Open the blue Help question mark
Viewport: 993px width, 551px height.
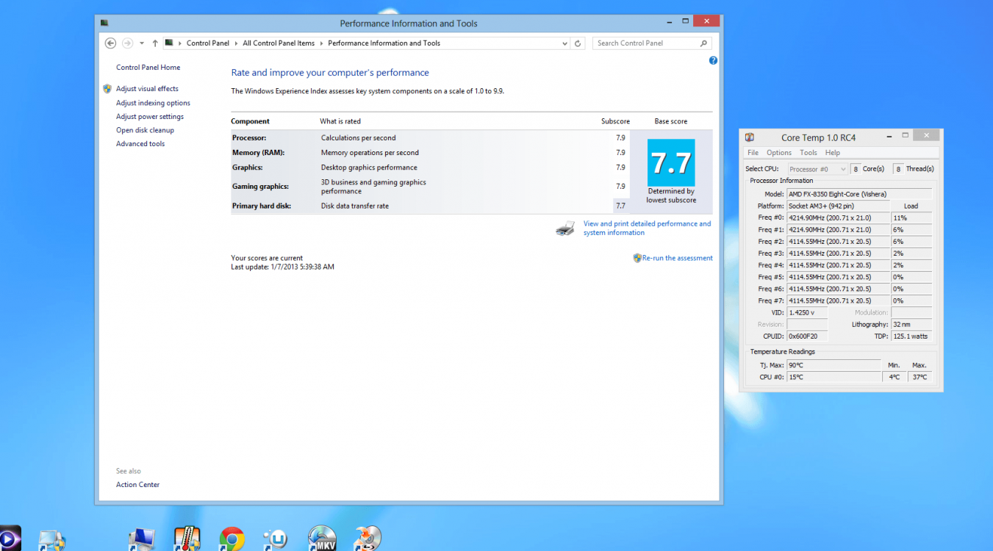point(713,61)
